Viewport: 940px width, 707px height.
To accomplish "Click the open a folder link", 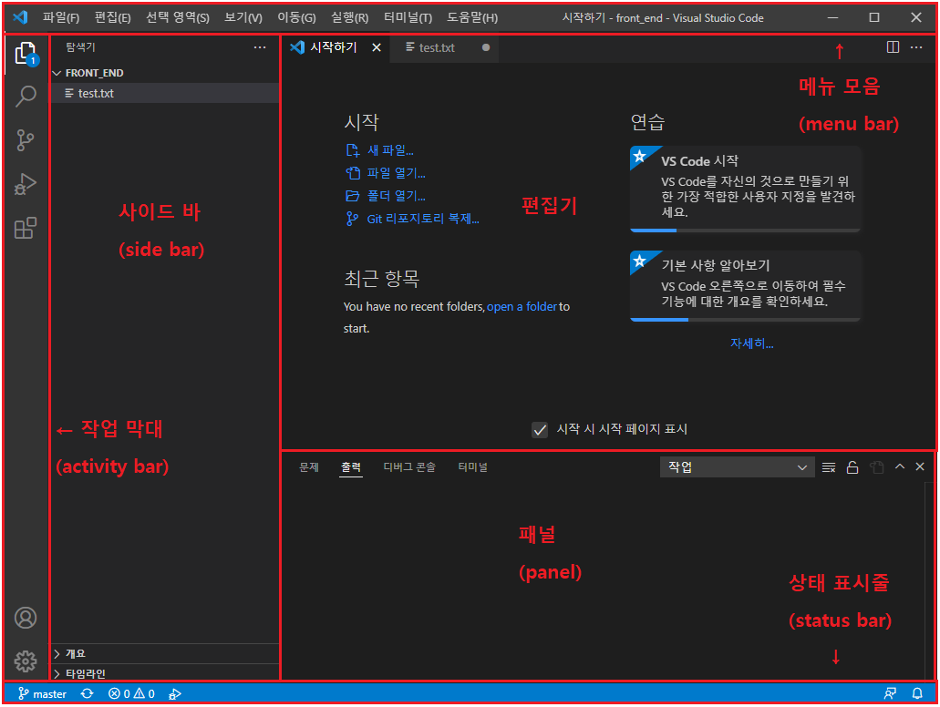I will [x=522, y=307].
